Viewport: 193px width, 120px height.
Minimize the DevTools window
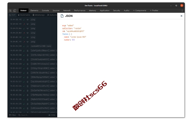(x=171, y=6)
